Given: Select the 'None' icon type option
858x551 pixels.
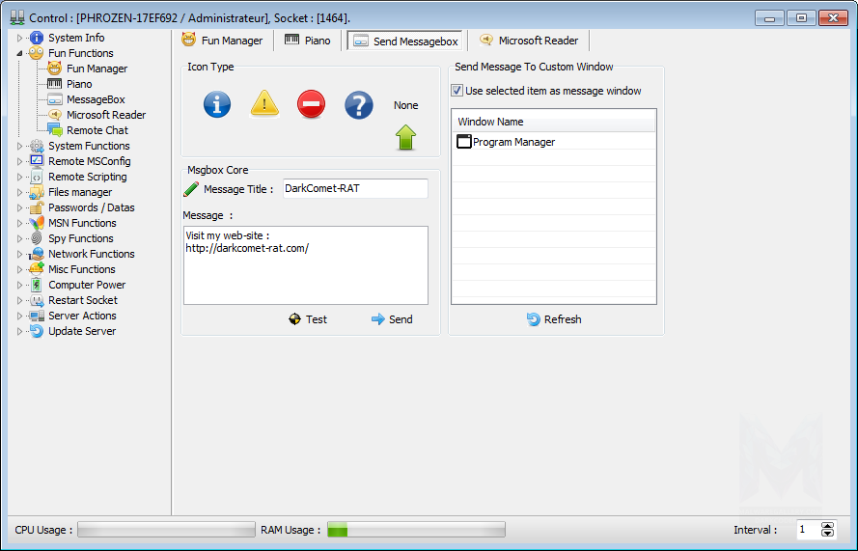Looking at the screenshot, I should [405, 105].
